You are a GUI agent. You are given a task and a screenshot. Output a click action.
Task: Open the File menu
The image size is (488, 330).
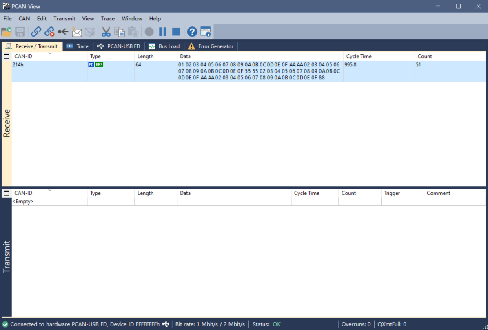(x=7, y=19)
